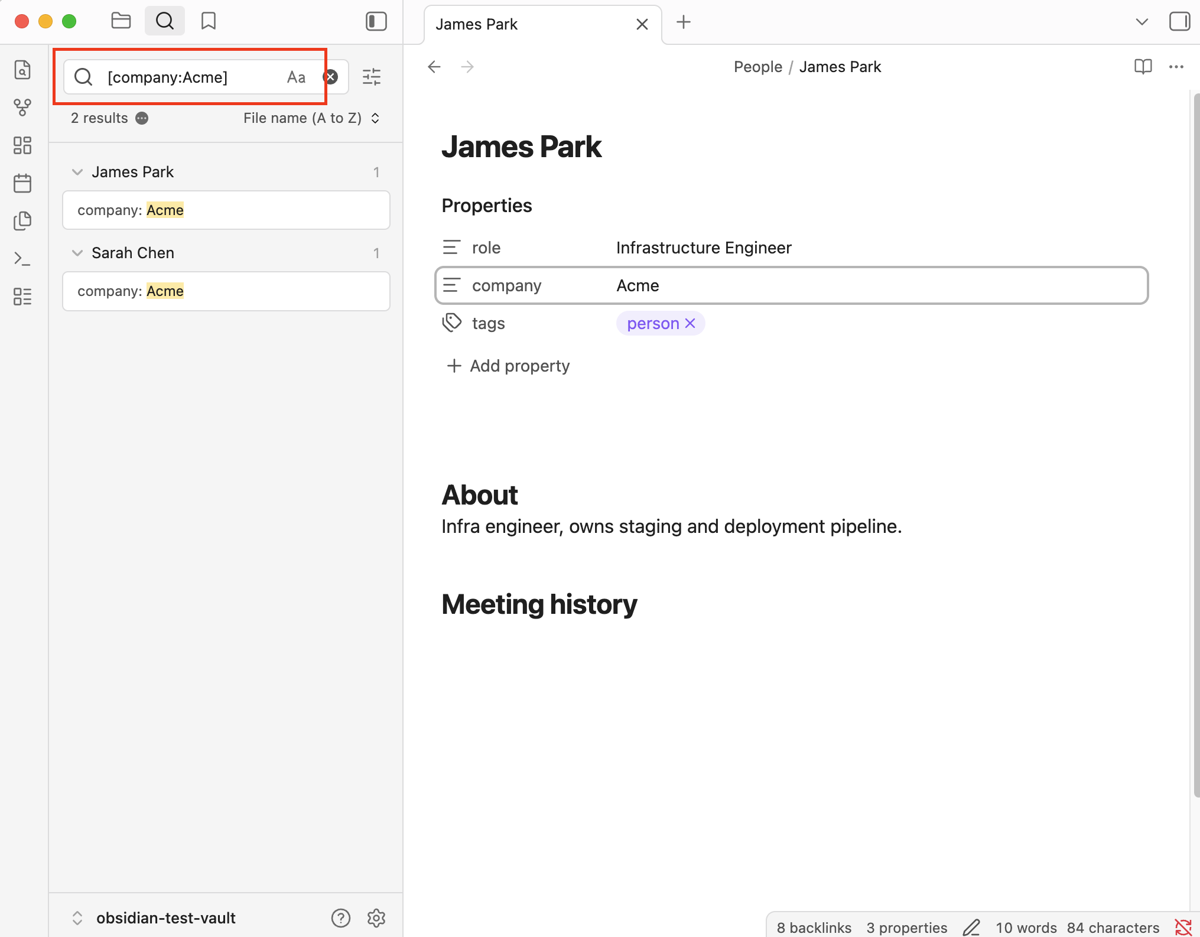Open a new tab with plus
Screen dimensions: 1200x937
click(x=683, y=22)
